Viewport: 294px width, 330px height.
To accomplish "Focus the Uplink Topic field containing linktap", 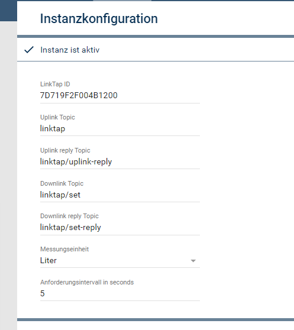I will [119, 128].
